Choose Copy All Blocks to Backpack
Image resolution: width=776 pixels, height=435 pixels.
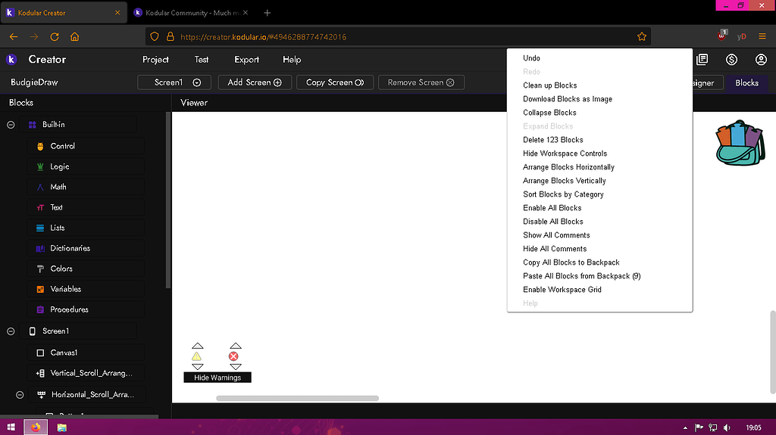(600, 263)
